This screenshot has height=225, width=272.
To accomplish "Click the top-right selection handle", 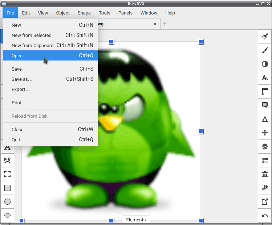I will click(201, 42).
